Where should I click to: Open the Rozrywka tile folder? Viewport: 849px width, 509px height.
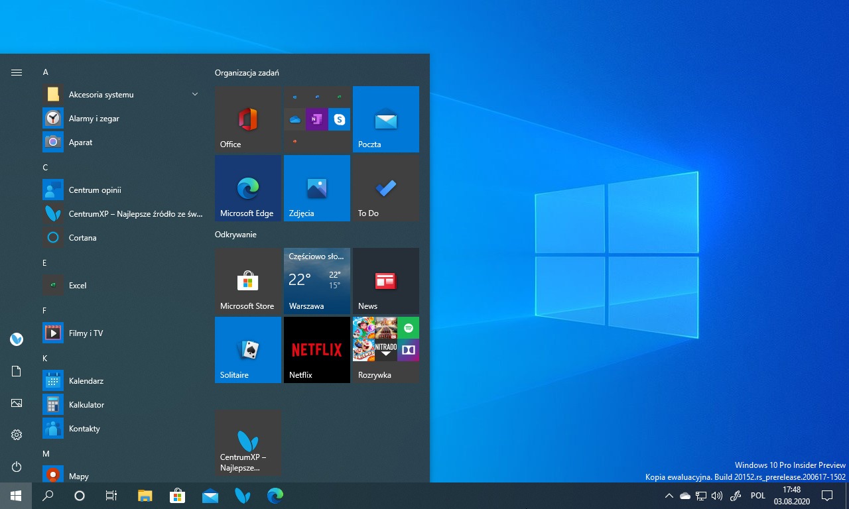click(386, 350)
